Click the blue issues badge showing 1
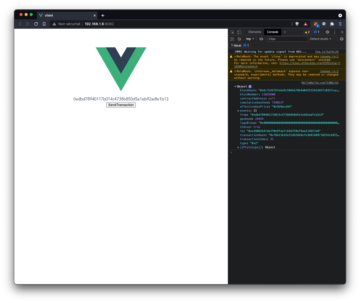This screenshot has width=360, height=303. (317, 32)
